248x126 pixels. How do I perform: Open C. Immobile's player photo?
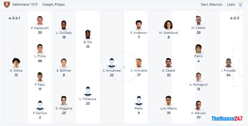pos(139,63)
